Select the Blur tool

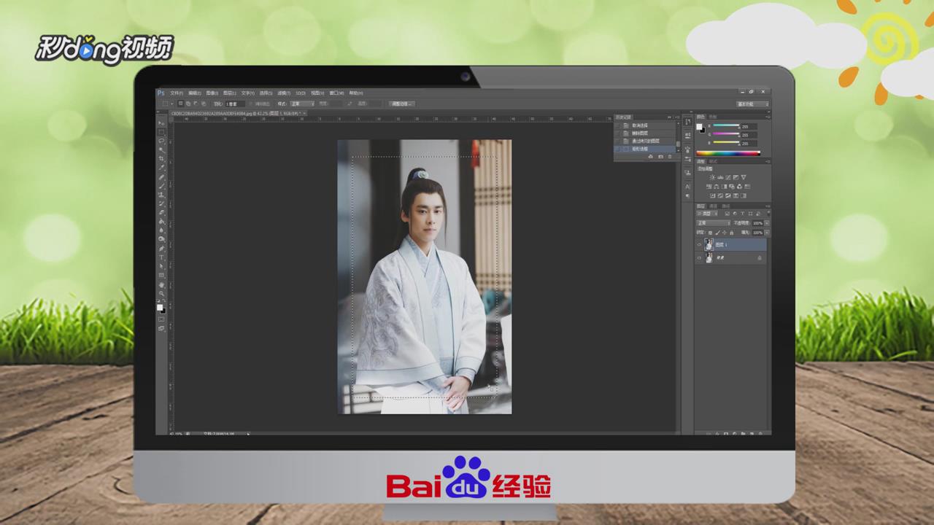tap(161, 230)
